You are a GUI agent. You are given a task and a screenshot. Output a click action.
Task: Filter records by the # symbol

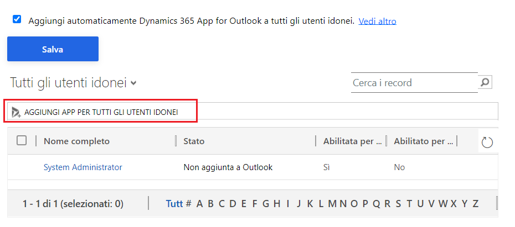click(188, 204)
